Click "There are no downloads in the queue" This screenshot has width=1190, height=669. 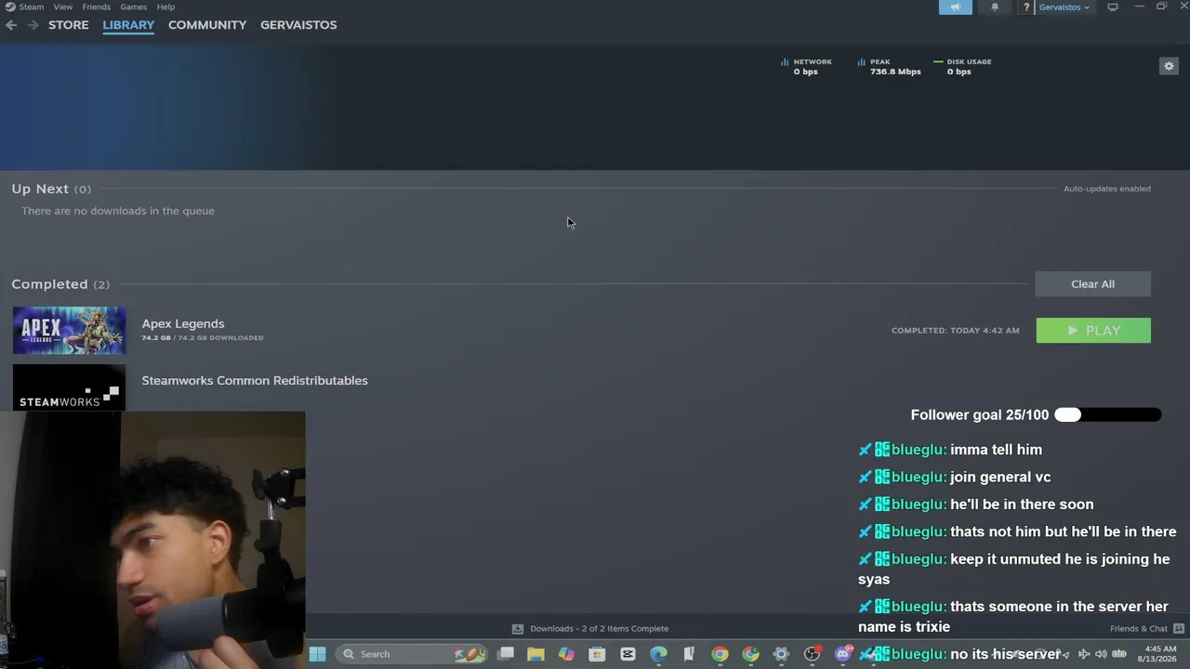(x=118, y=211)
